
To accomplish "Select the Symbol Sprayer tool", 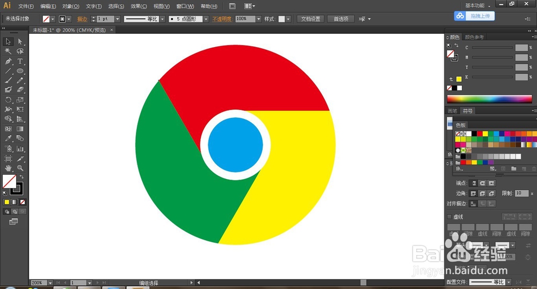I will pos(8,149).
